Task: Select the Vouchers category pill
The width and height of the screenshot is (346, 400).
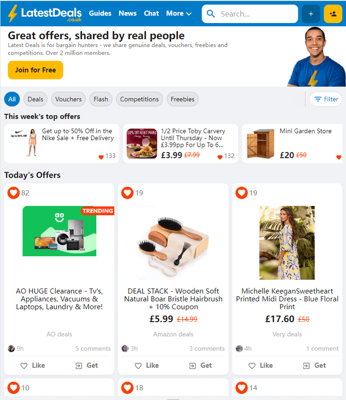Action: [68, 99]
